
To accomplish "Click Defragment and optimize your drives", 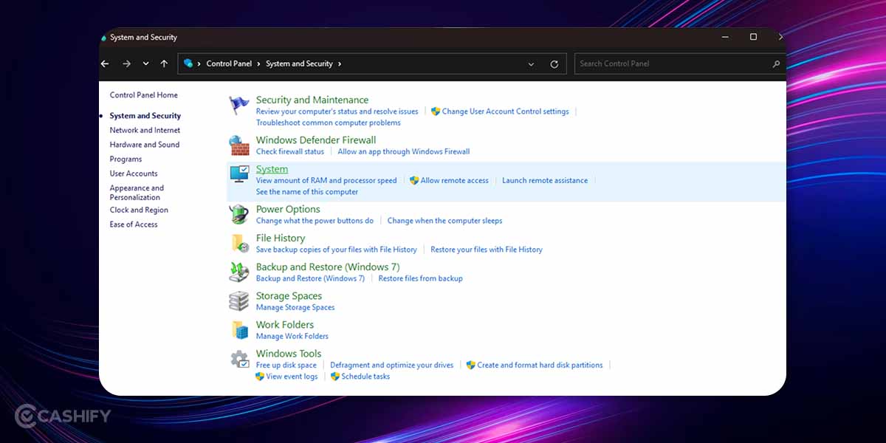I will 391,365.
